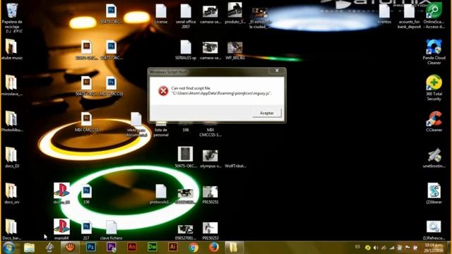Select the Panda Cloud Cleaner shortcut

(434, 47)
